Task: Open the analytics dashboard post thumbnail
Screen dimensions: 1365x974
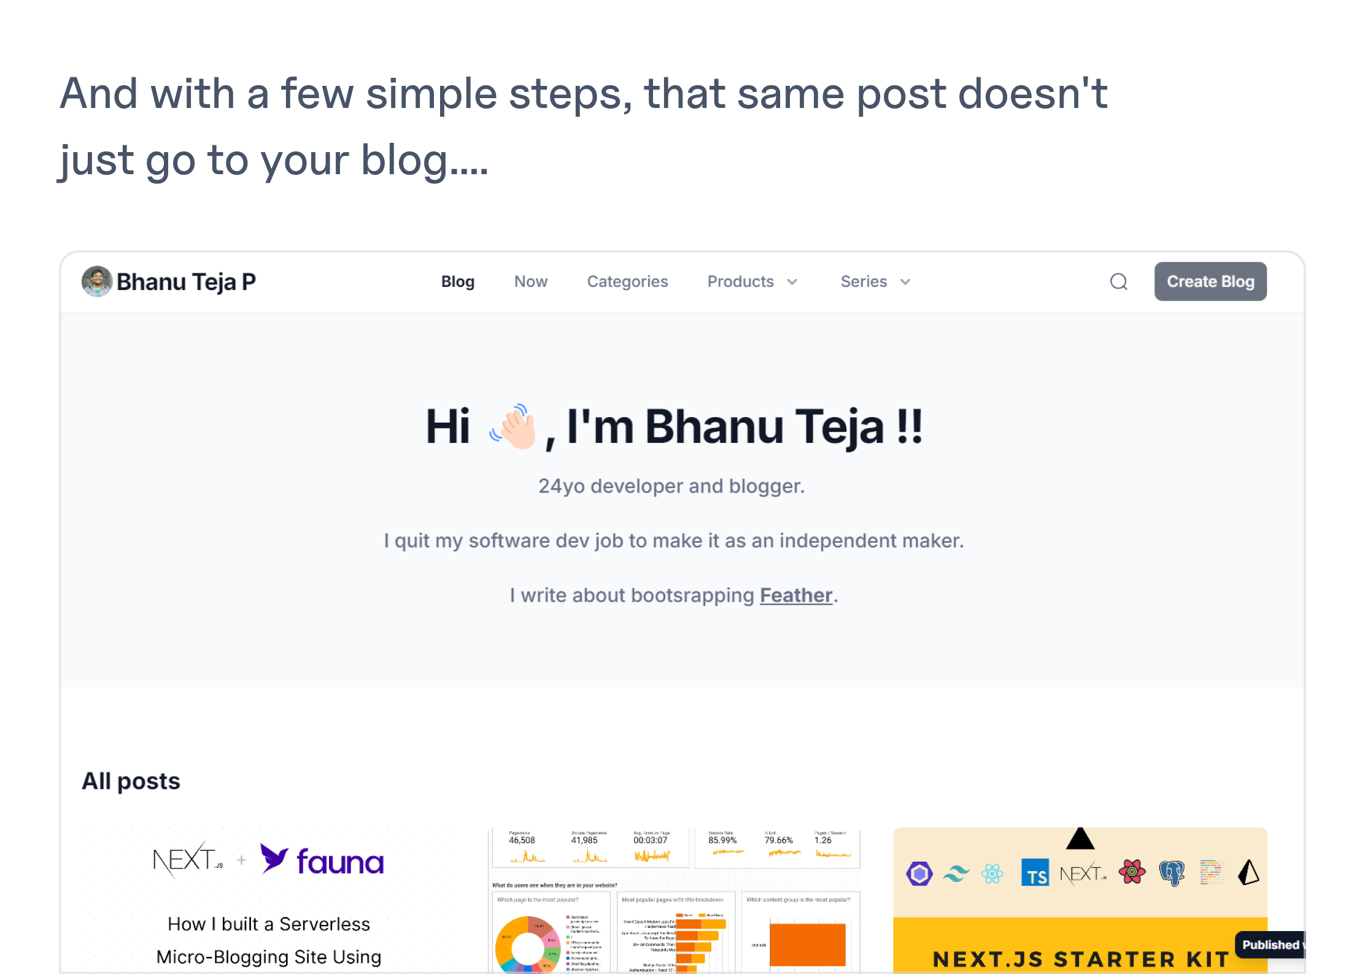Action: [675, 899]
